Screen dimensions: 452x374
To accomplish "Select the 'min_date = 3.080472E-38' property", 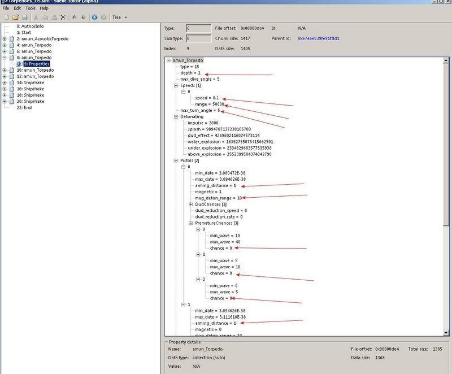I will (220, 173).
